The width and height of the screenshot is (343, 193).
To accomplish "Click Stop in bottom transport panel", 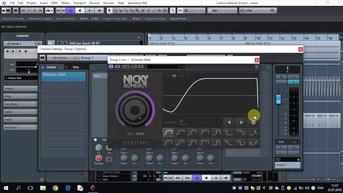I will pos(206,178).
